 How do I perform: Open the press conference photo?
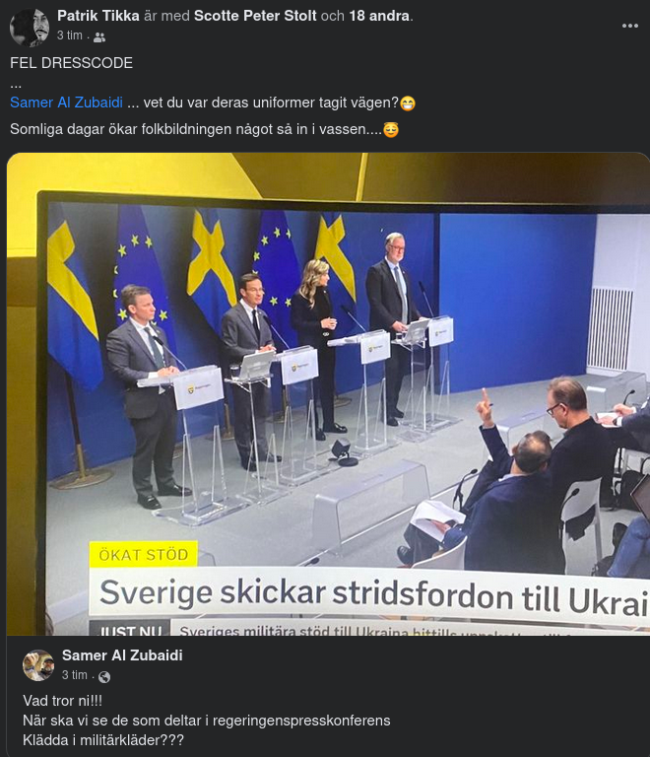point(328,394)
